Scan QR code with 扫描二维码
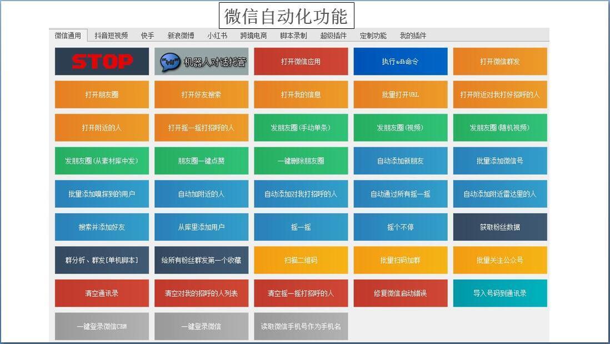Viewport: 610px width, 344px height. 301,260
